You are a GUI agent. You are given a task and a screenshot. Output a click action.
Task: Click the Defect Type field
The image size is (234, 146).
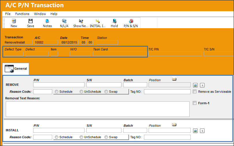[14, 54]
